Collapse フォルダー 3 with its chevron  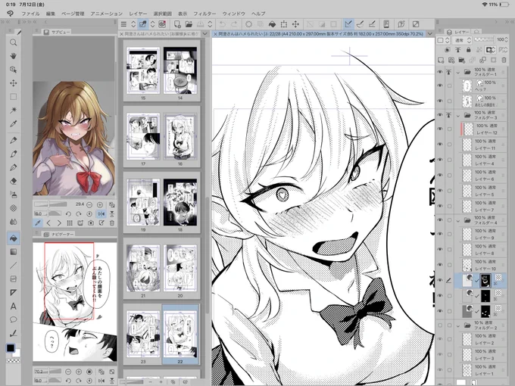pyautogui.click(x=458, y=115)
